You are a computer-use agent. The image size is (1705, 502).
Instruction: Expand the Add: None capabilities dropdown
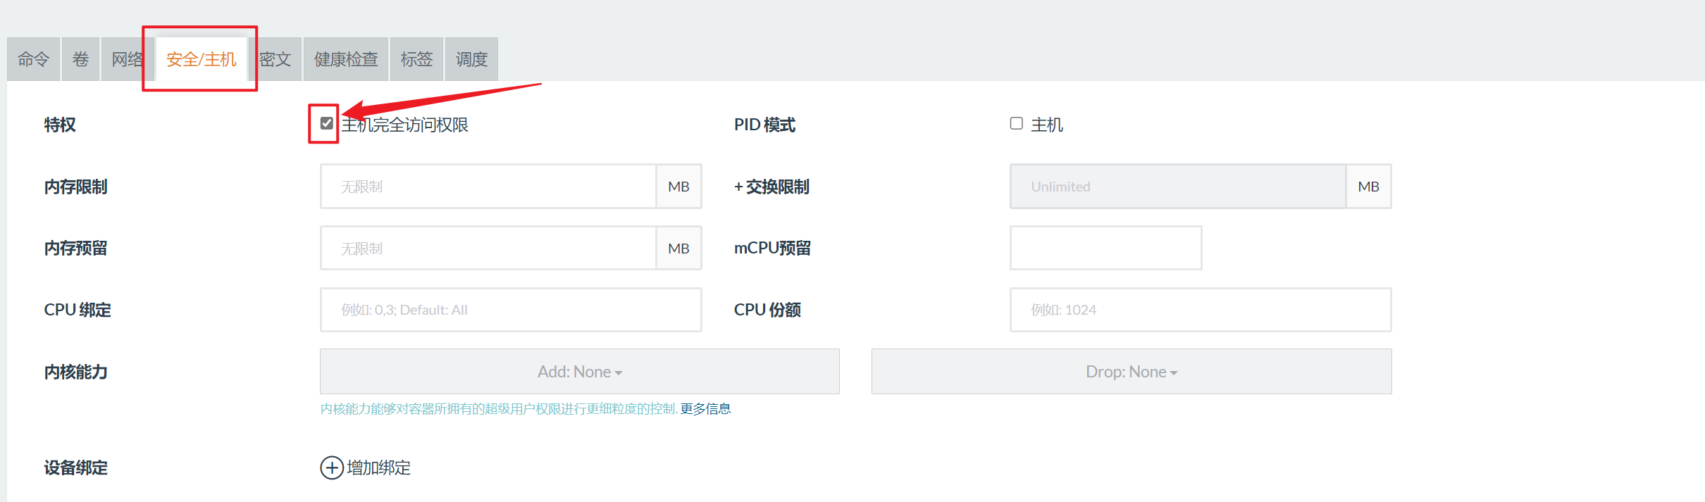click(x=579, y=372)
